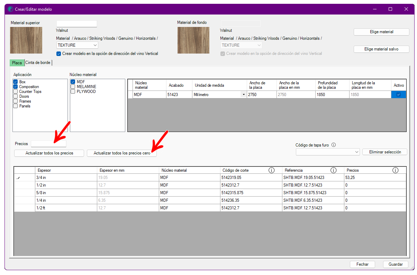Click the Precios input field
417x275 pixels.
(x=48, y=144)
